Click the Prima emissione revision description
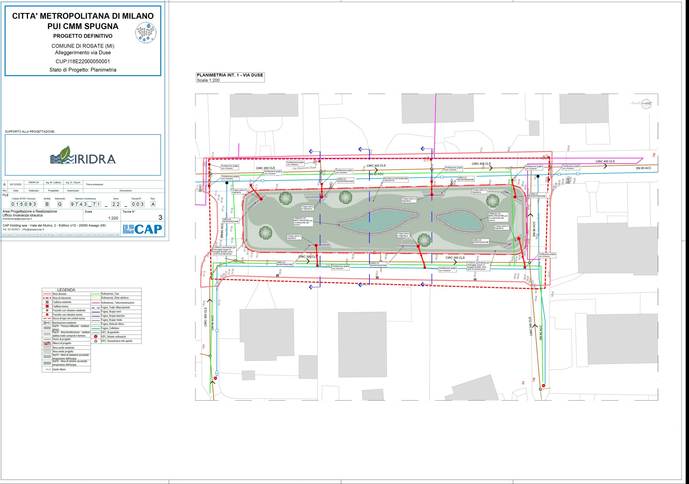Image resolution: width=689 pixels, height=484 pixels. [x=94, y=185]
